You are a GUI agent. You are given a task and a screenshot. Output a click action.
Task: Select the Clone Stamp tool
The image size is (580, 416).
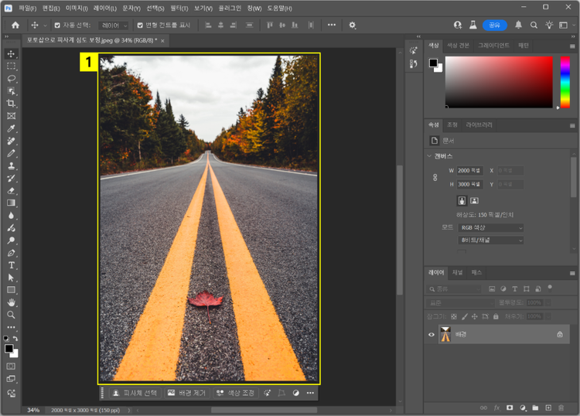pos(11,165)
